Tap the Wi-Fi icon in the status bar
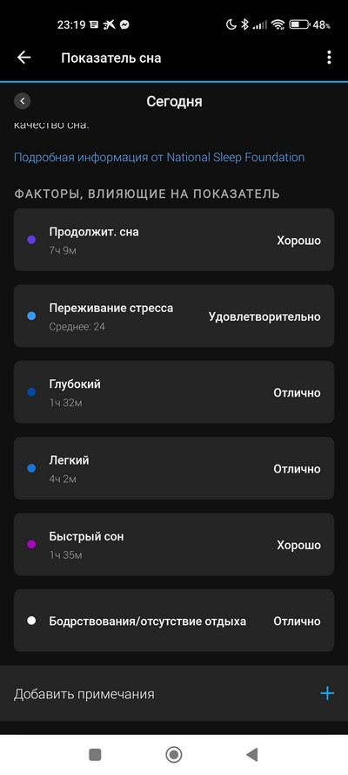 click(x=278, y=24)
